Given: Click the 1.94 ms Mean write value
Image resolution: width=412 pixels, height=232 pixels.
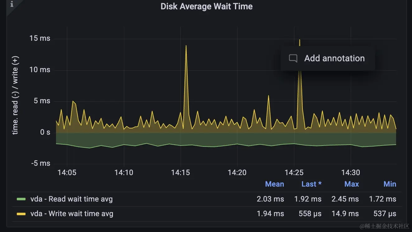Looking at the screenshot, I should [x=270, y=214].
